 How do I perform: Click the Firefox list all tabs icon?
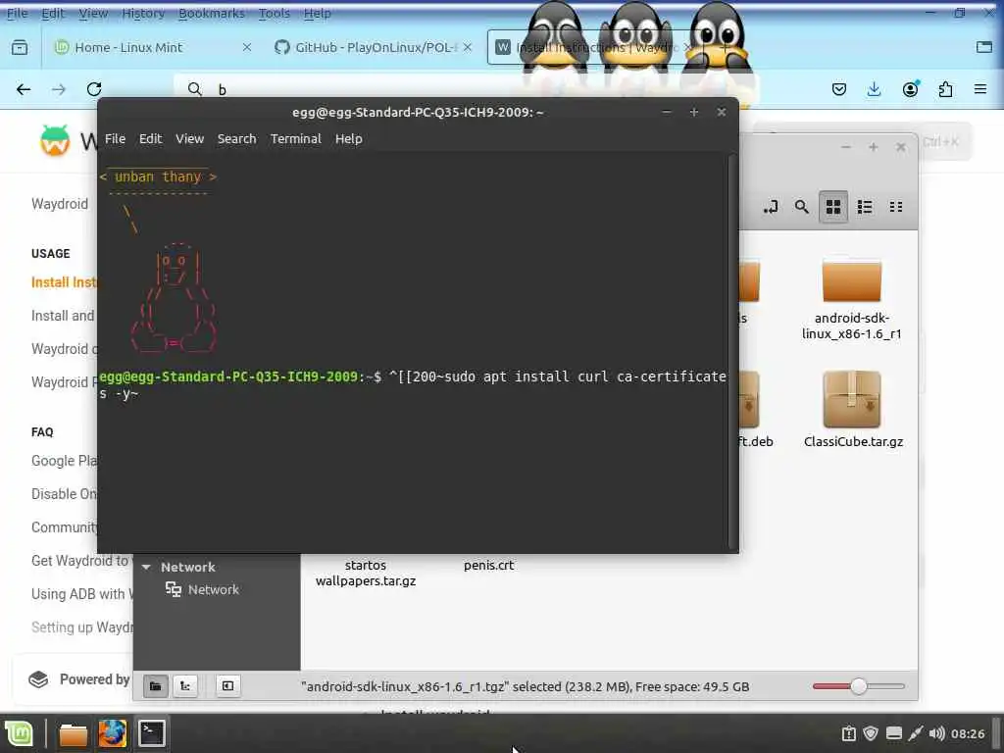tap(984, 47)
